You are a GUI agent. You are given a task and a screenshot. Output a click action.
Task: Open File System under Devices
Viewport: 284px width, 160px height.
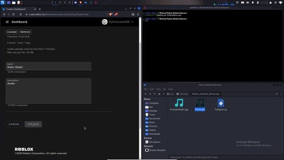coord(154,142)
